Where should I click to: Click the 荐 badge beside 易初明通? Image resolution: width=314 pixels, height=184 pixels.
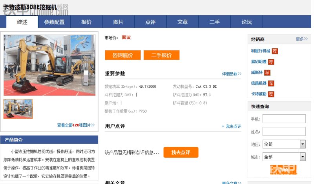[271, 62]
